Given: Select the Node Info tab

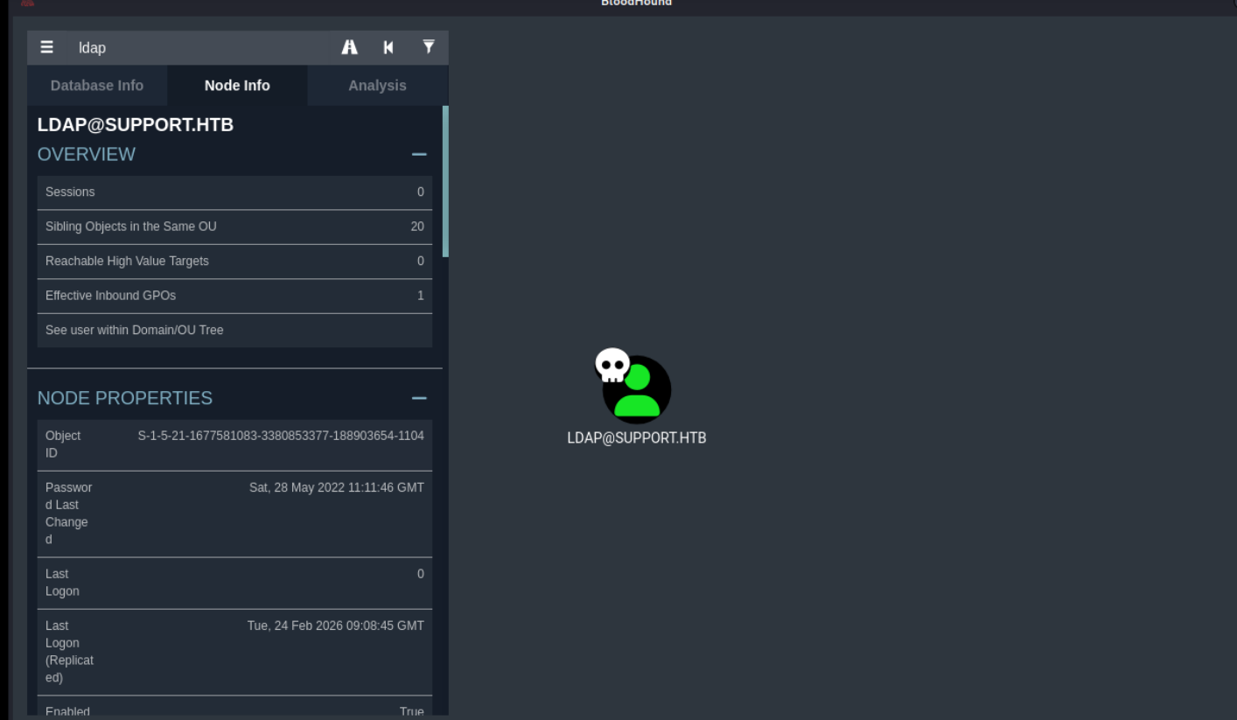Looking at the screenshot, I should point(237,86).
